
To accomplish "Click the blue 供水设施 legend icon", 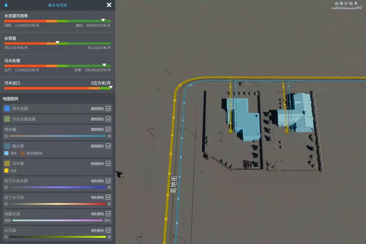I will click(x=7, y=109).
